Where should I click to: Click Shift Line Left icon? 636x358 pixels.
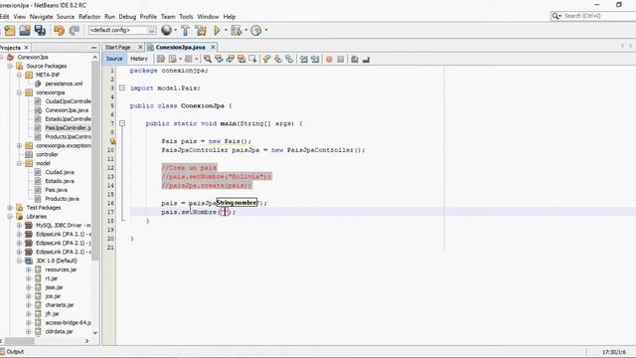303,60
